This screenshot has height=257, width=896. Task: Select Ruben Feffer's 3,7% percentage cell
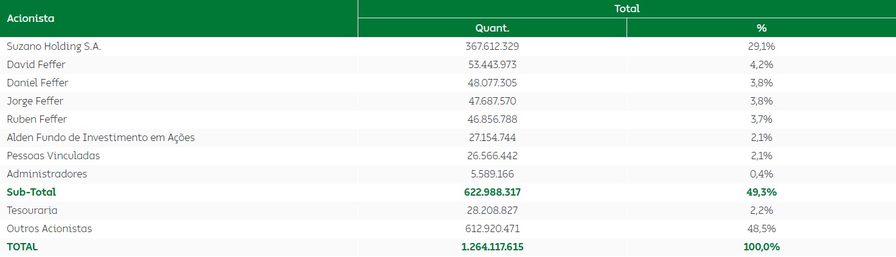761,119
